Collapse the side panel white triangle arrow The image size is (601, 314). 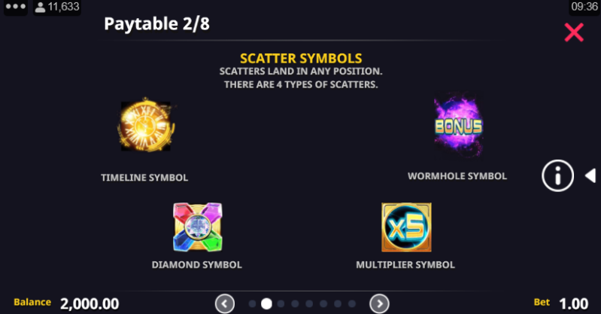[x=590, y=175]
